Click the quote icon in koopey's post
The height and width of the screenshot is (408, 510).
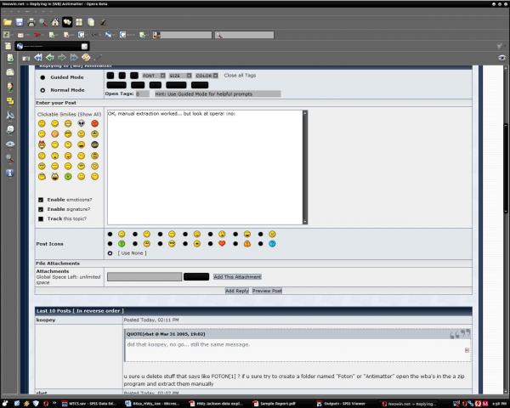pyautogui.click(x=460, y=334)
